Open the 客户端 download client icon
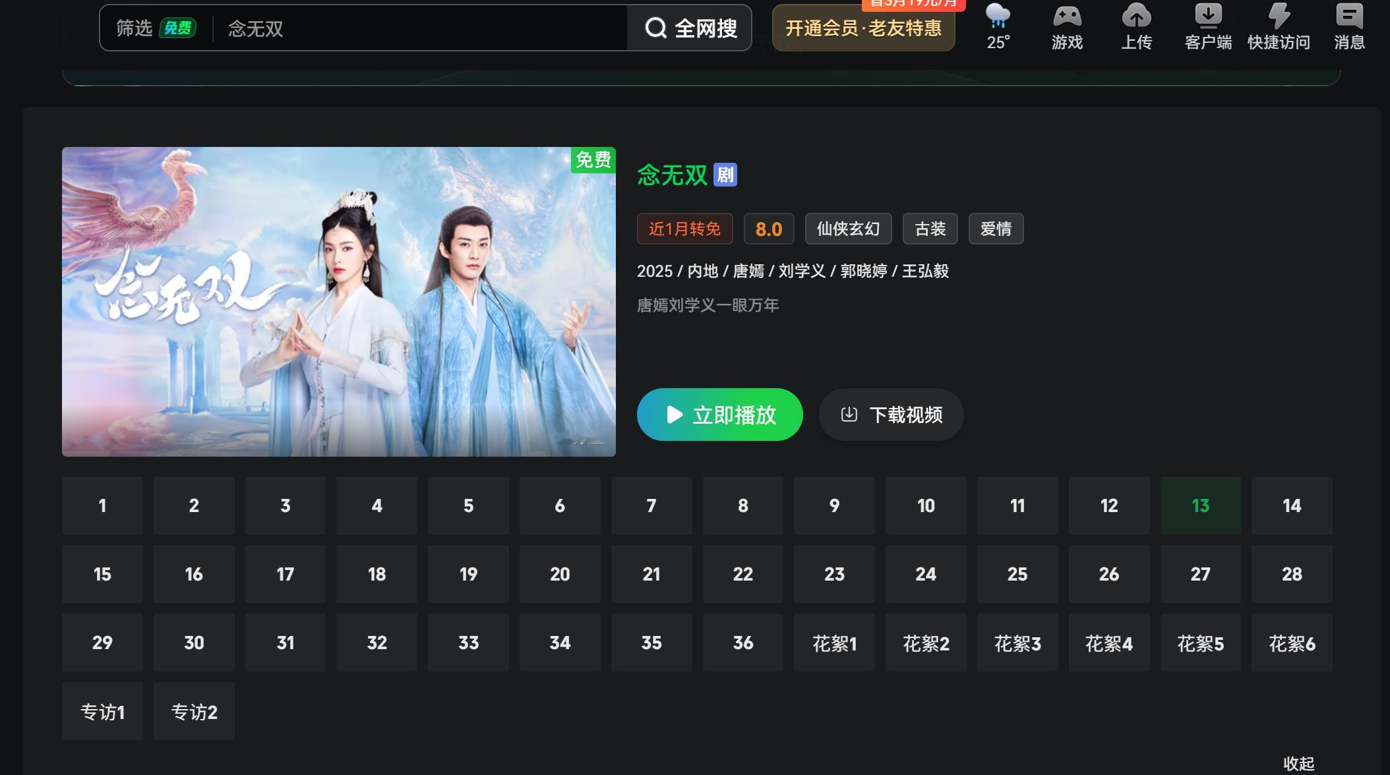Viewport: 1390px width, 775px height. (x=1208, y=26)
